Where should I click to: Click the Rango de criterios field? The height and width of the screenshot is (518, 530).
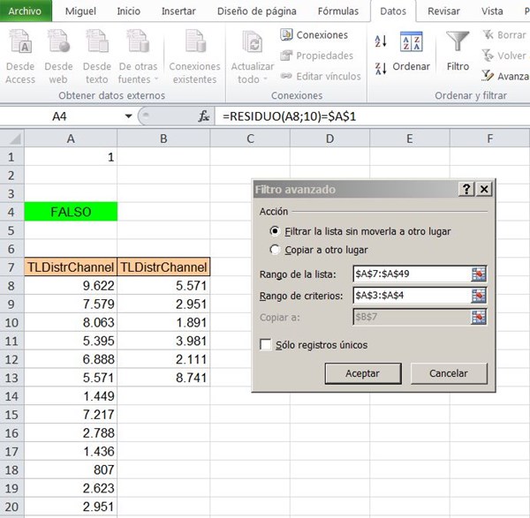pyautogui.click(x=412, y=296)
